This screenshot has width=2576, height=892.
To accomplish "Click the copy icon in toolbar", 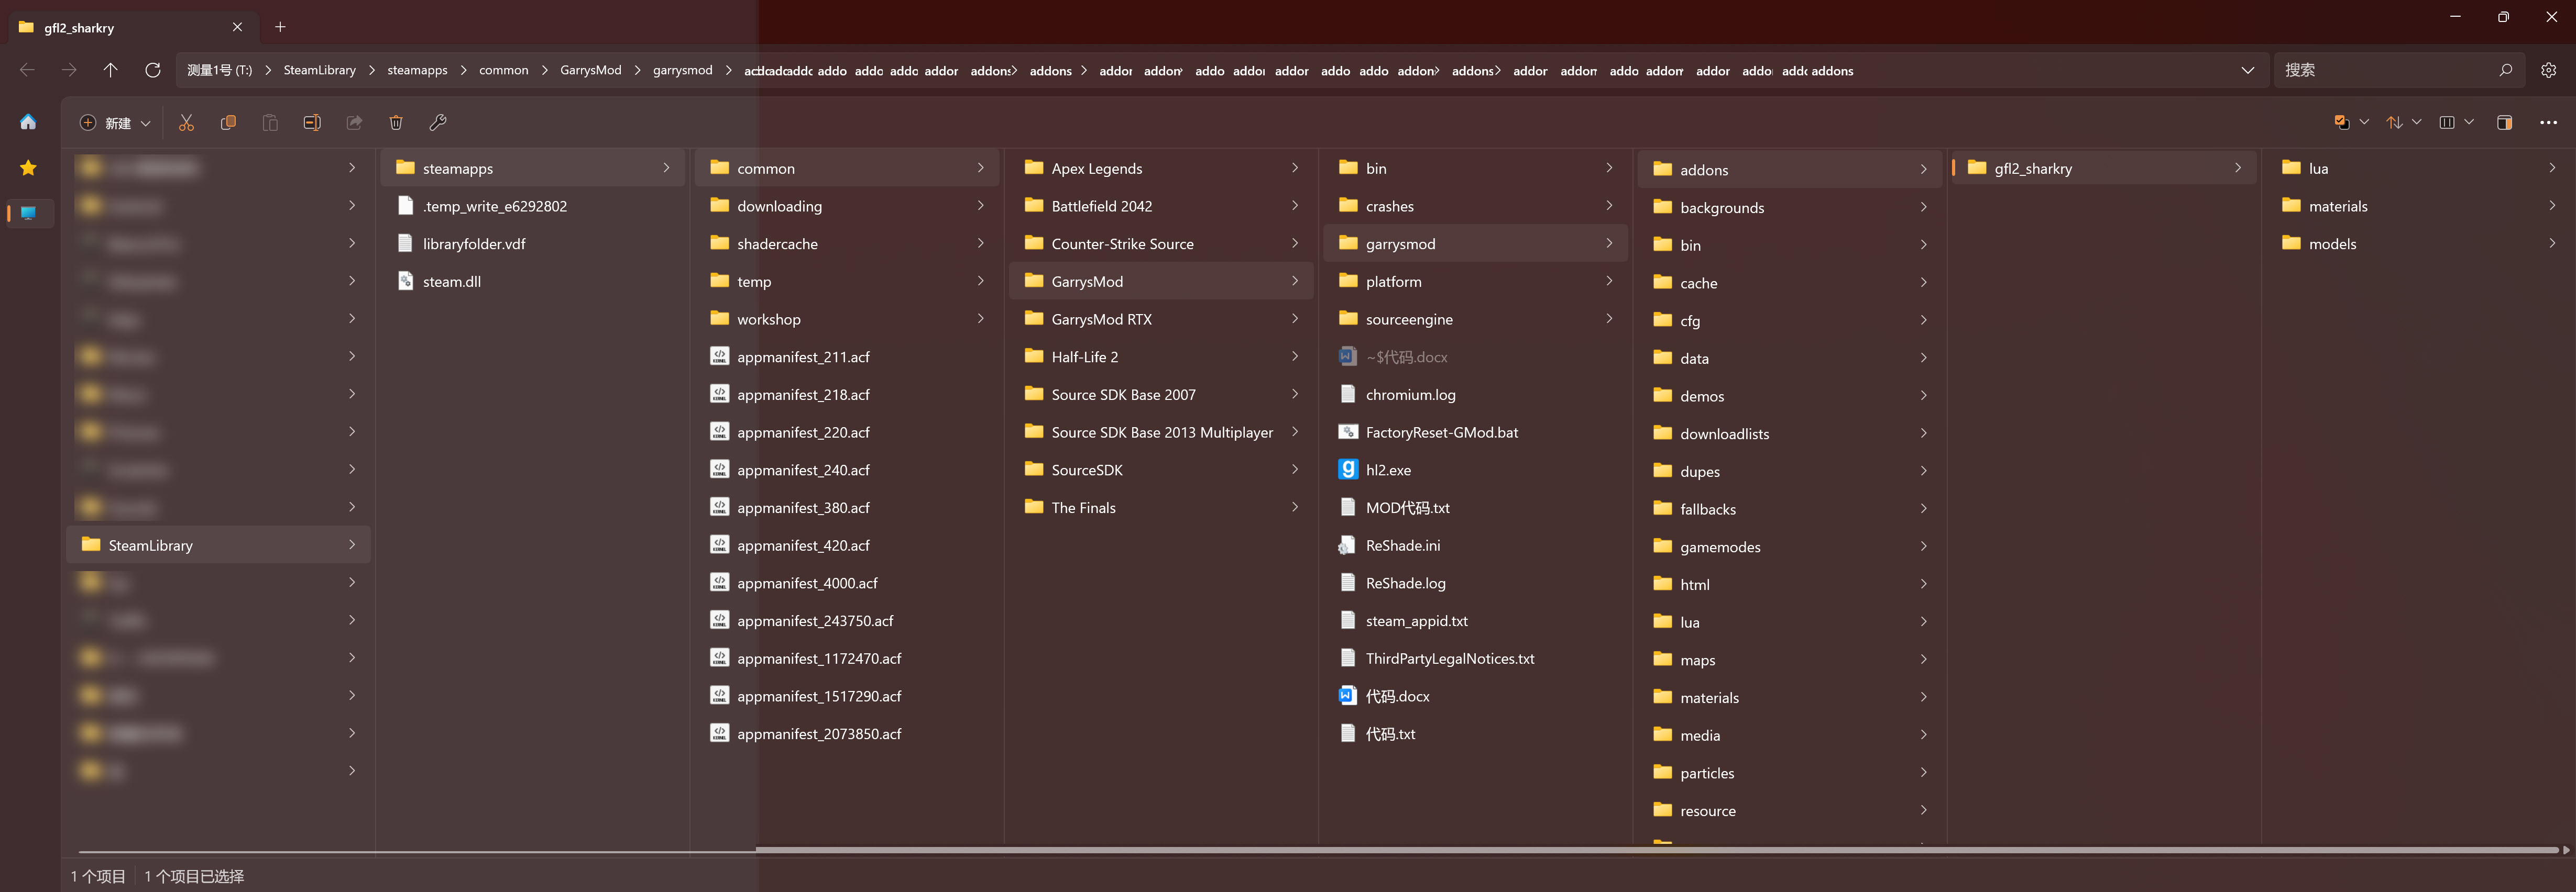I will [228, 123].
